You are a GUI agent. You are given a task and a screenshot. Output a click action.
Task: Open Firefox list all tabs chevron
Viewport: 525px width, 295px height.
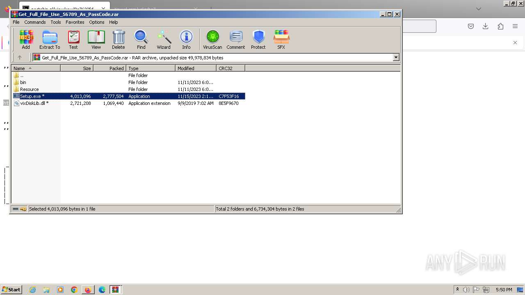pyautogui.click(x=479, y=9)
